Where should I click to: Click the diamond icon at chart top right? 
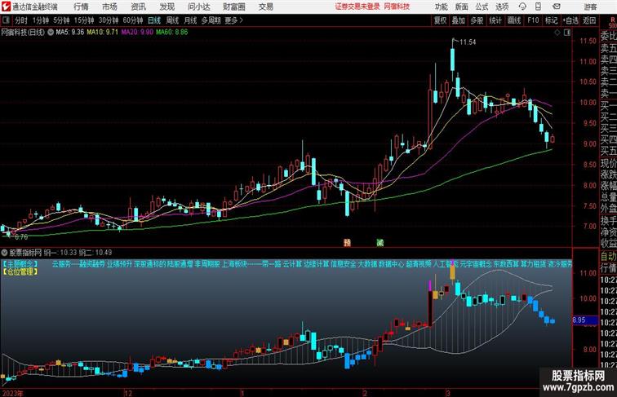[x=557, y=33]
